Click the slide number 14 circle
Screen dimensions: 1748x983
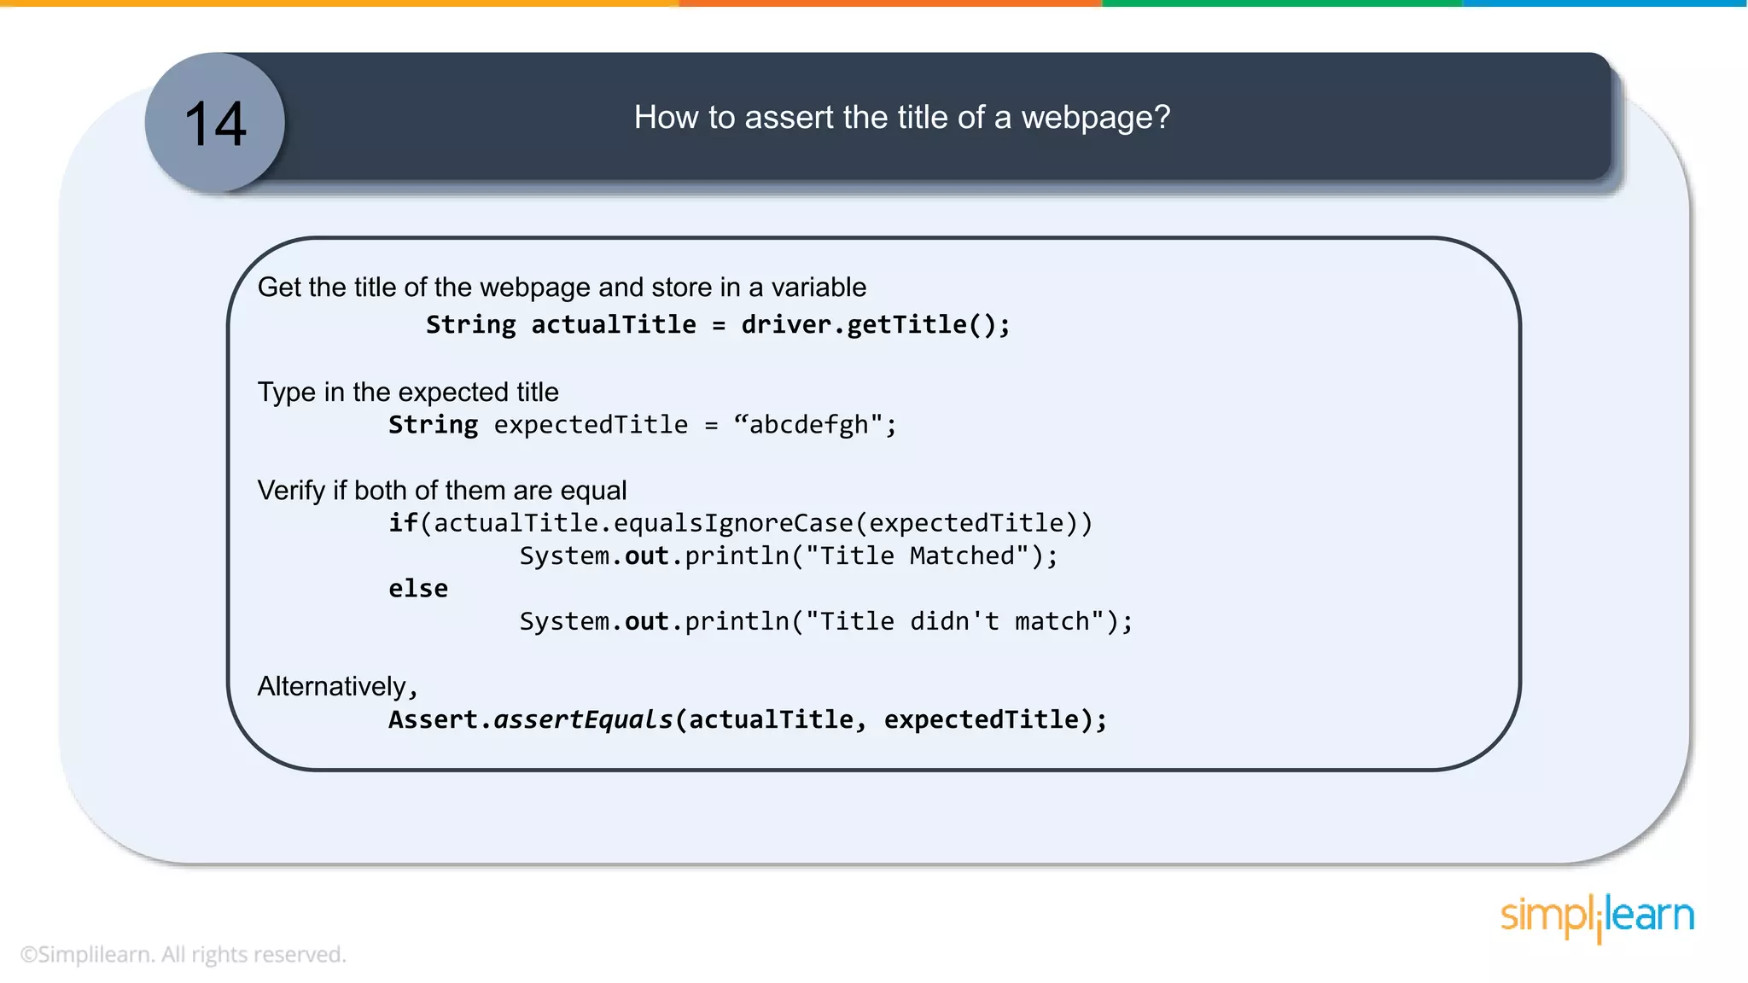point(215,122)
